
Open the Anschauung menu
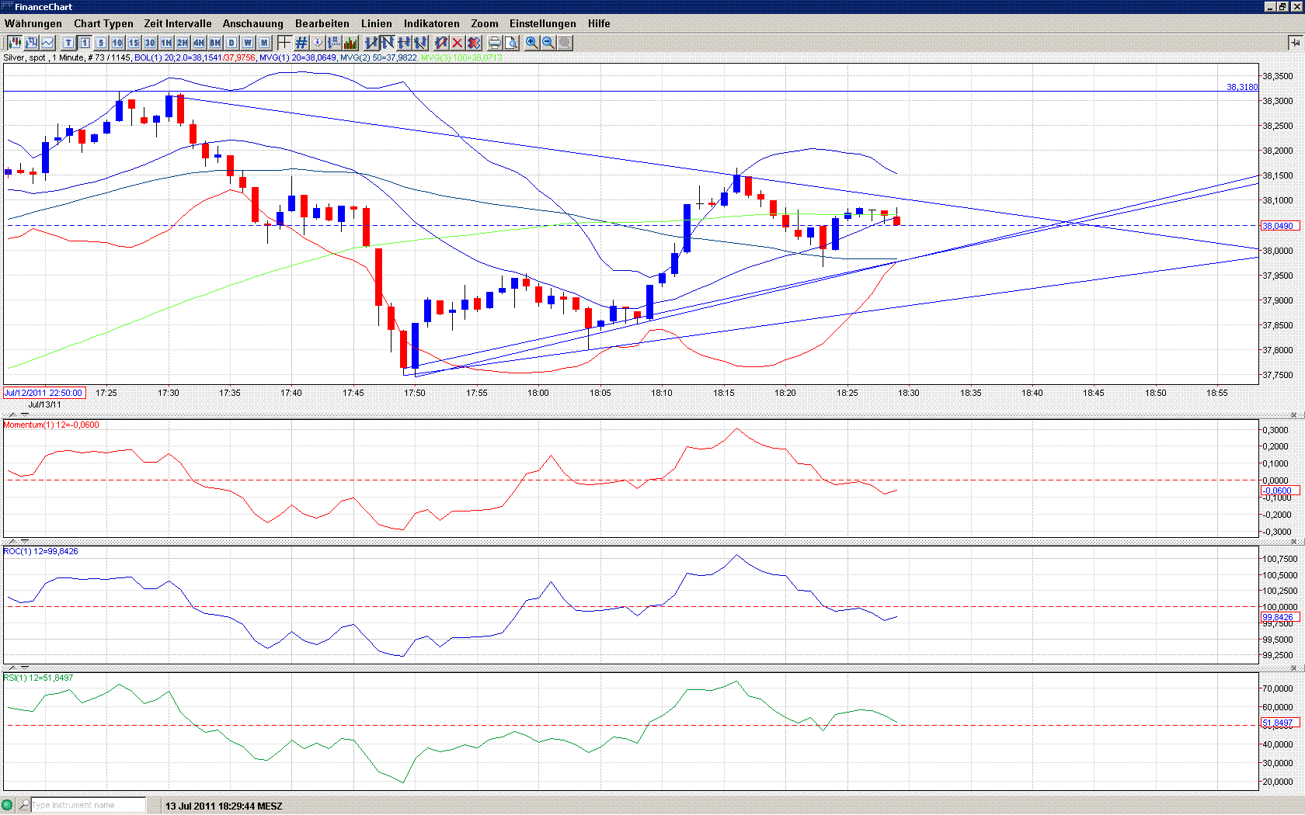pos(253,23)
